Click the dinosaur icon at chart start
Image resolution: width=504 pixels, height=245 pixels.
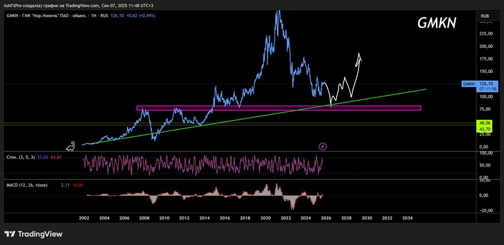pyautogui.click(x=71, y=146)
